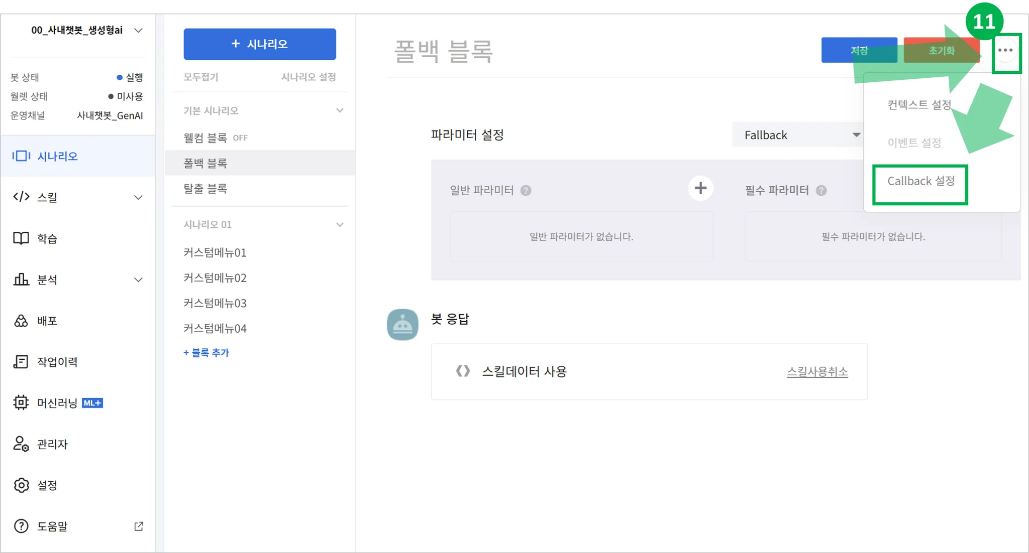1029x553 pixels.
Task: Select the 스킬 code icon in sidebar
Action: tap(21, 197)
